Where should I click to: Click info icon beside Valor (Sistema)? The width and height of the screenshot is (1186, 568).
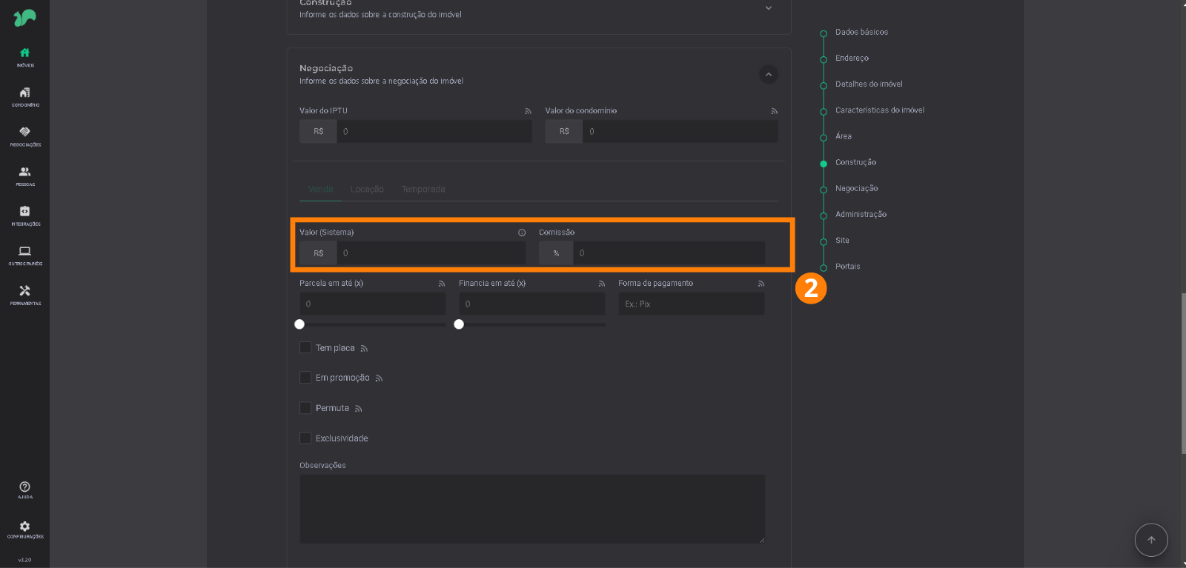[x=522, y=233]
